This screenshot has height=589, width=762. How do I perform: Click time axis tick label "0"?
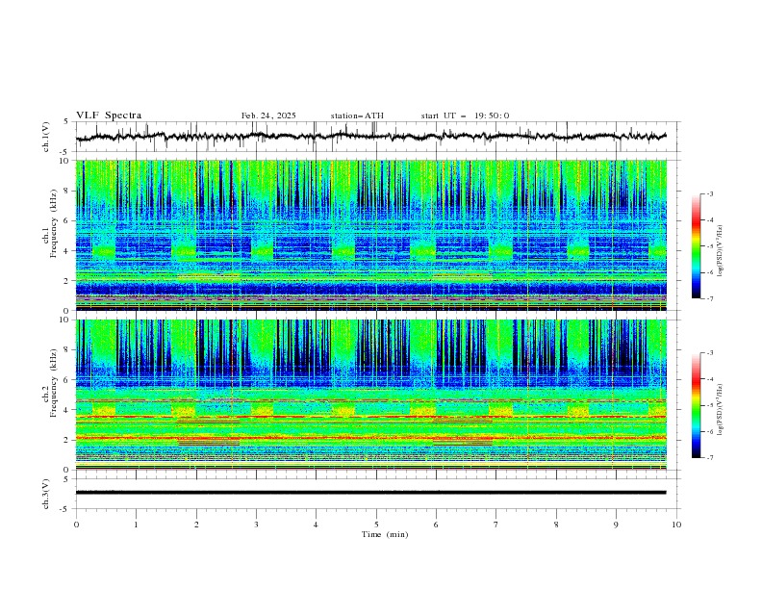click(x=76, y=525)
